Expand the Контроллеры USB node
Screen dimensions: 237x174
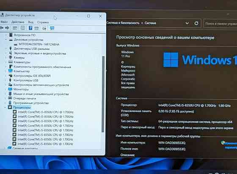tap(6, 80)
